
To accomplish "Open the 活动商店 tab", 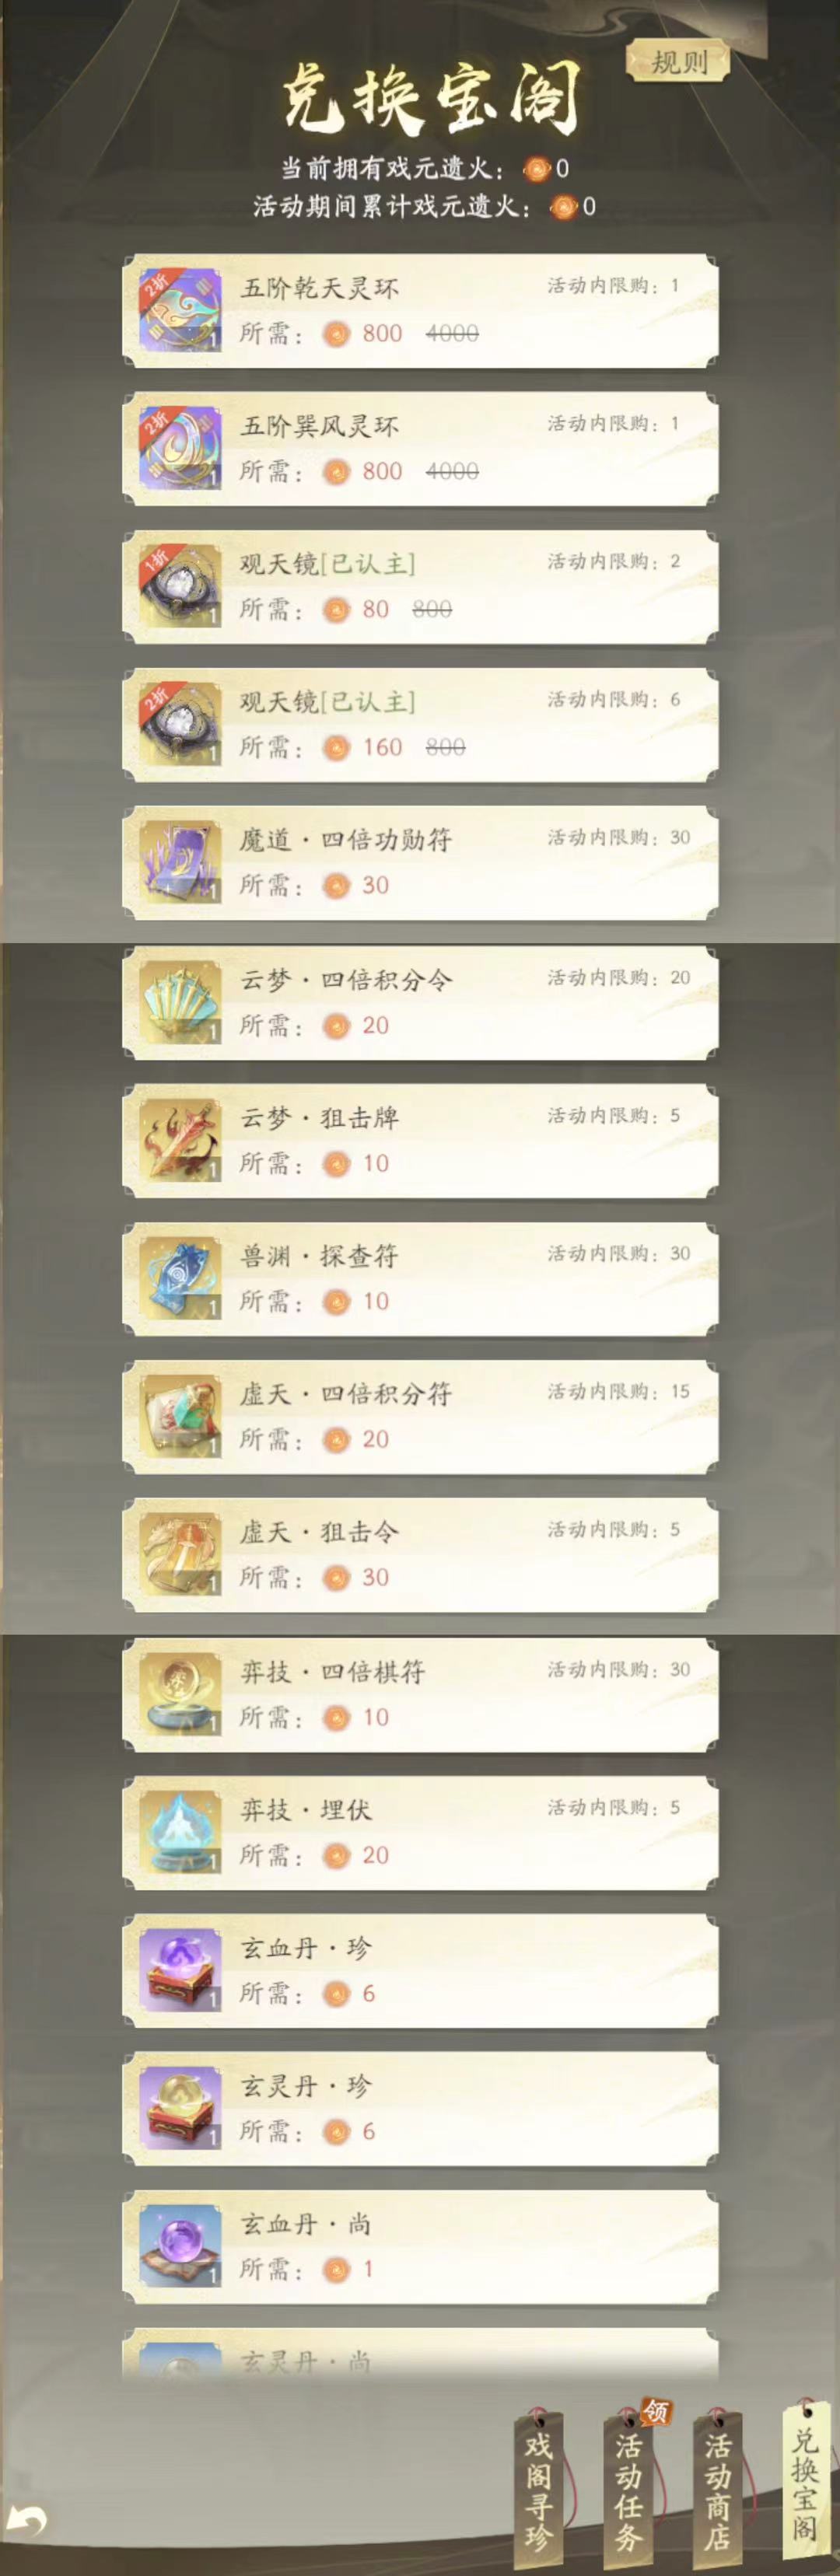I will [x=717, y=2491].
